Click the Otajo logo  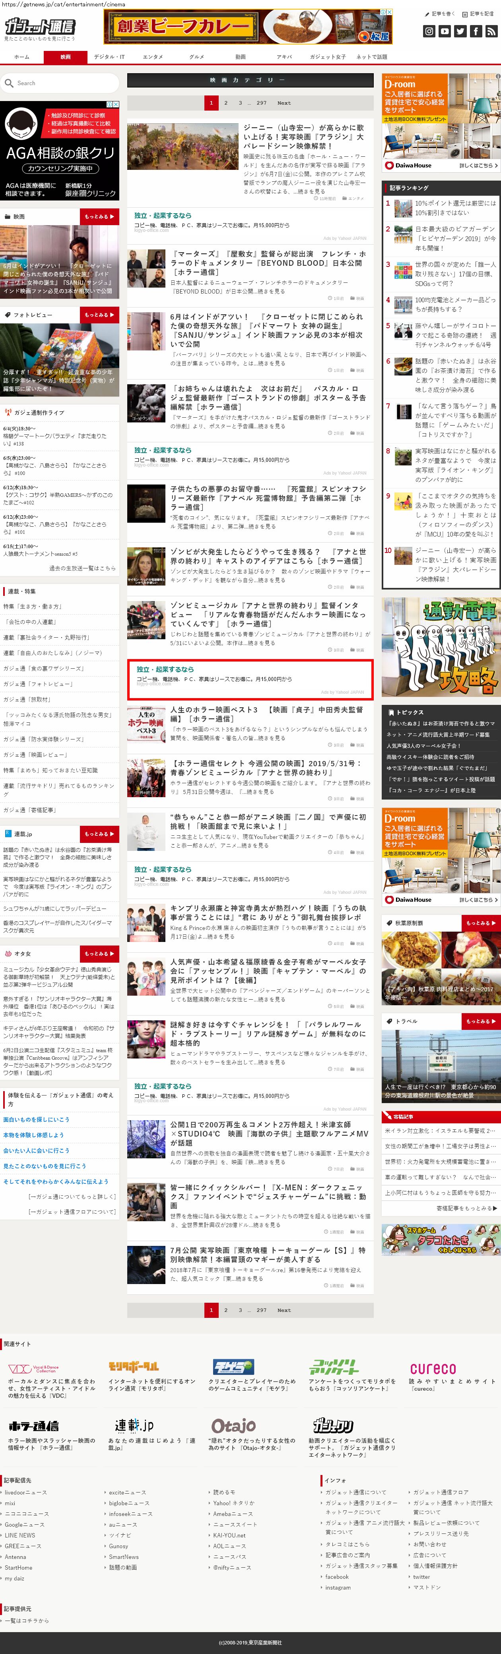233,1426
